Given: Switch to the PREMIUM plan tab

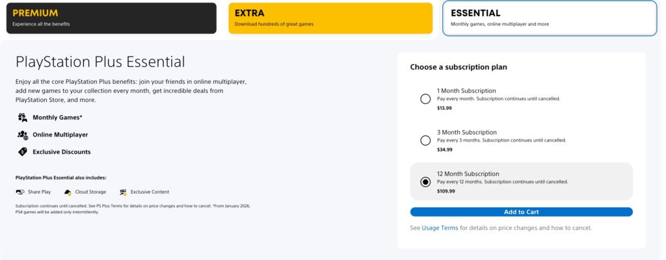Looking at the screenshot, I should coord(111,18).
